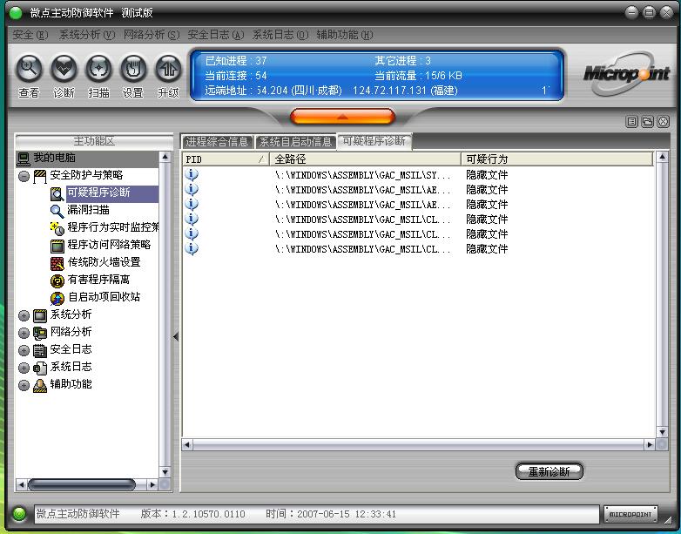Expand the 辅助功能 tree node

pyautogui.click(x=24, y=385)
